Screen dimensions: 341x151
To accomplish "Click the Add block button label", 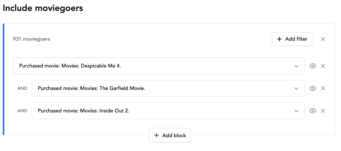I will tap(174, 135).
